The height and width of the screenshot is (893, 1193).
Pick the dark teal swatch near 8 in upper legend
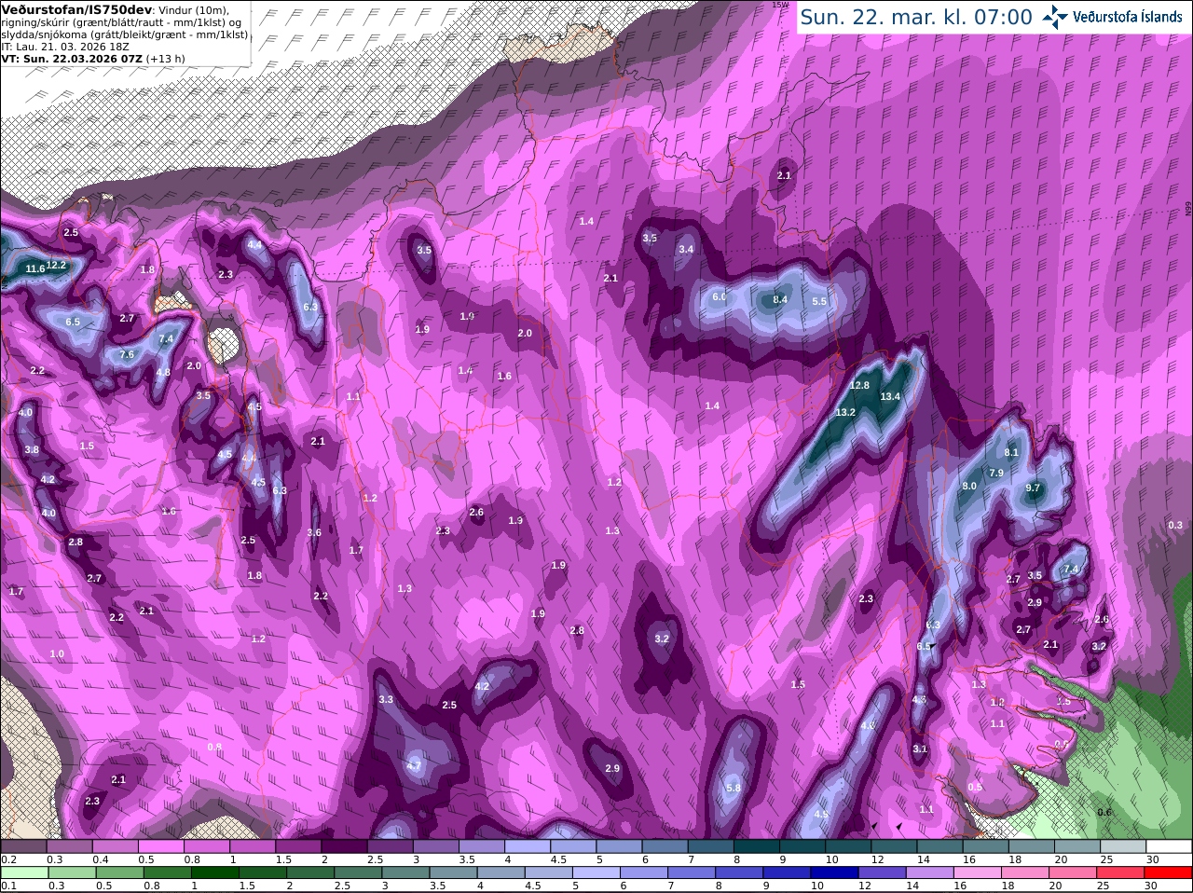coord(759,846)
